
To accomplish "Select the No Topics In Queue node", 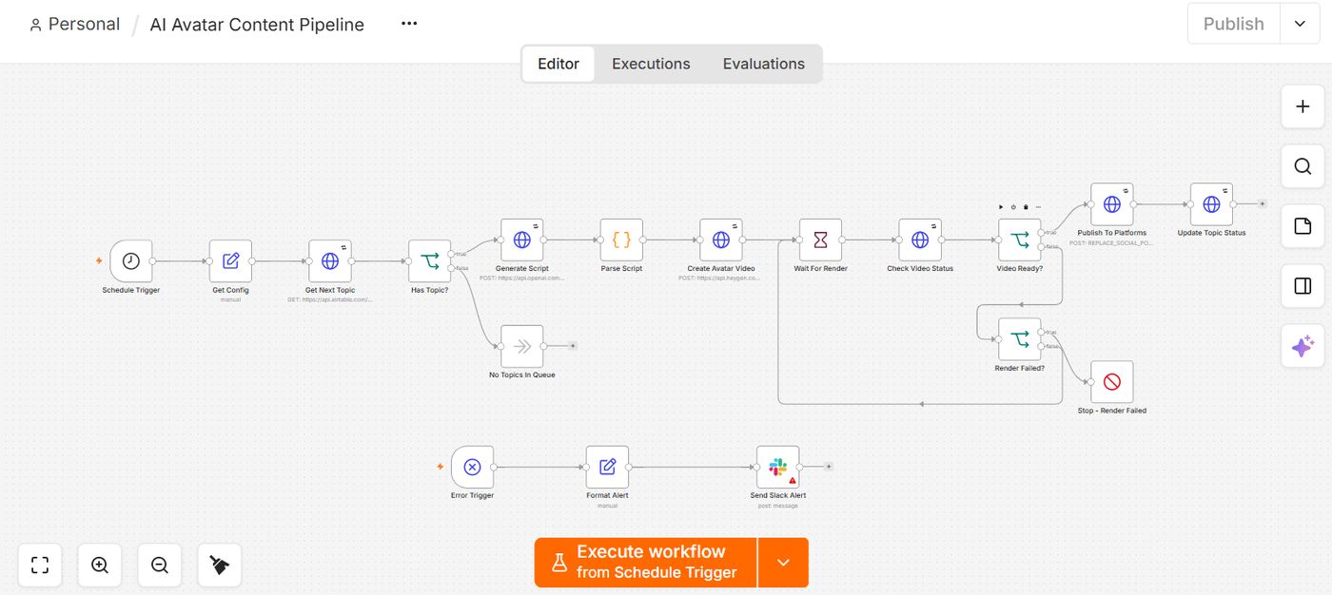I will pyautogui.click(x=522, y=346).
